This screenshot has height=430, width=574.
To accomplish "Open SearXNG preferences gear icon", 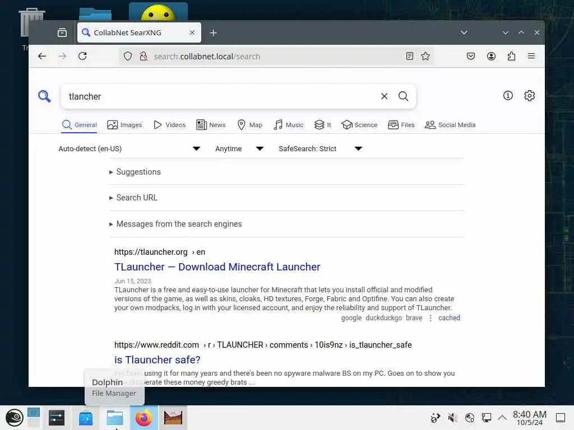I will (x=529, y=95).
